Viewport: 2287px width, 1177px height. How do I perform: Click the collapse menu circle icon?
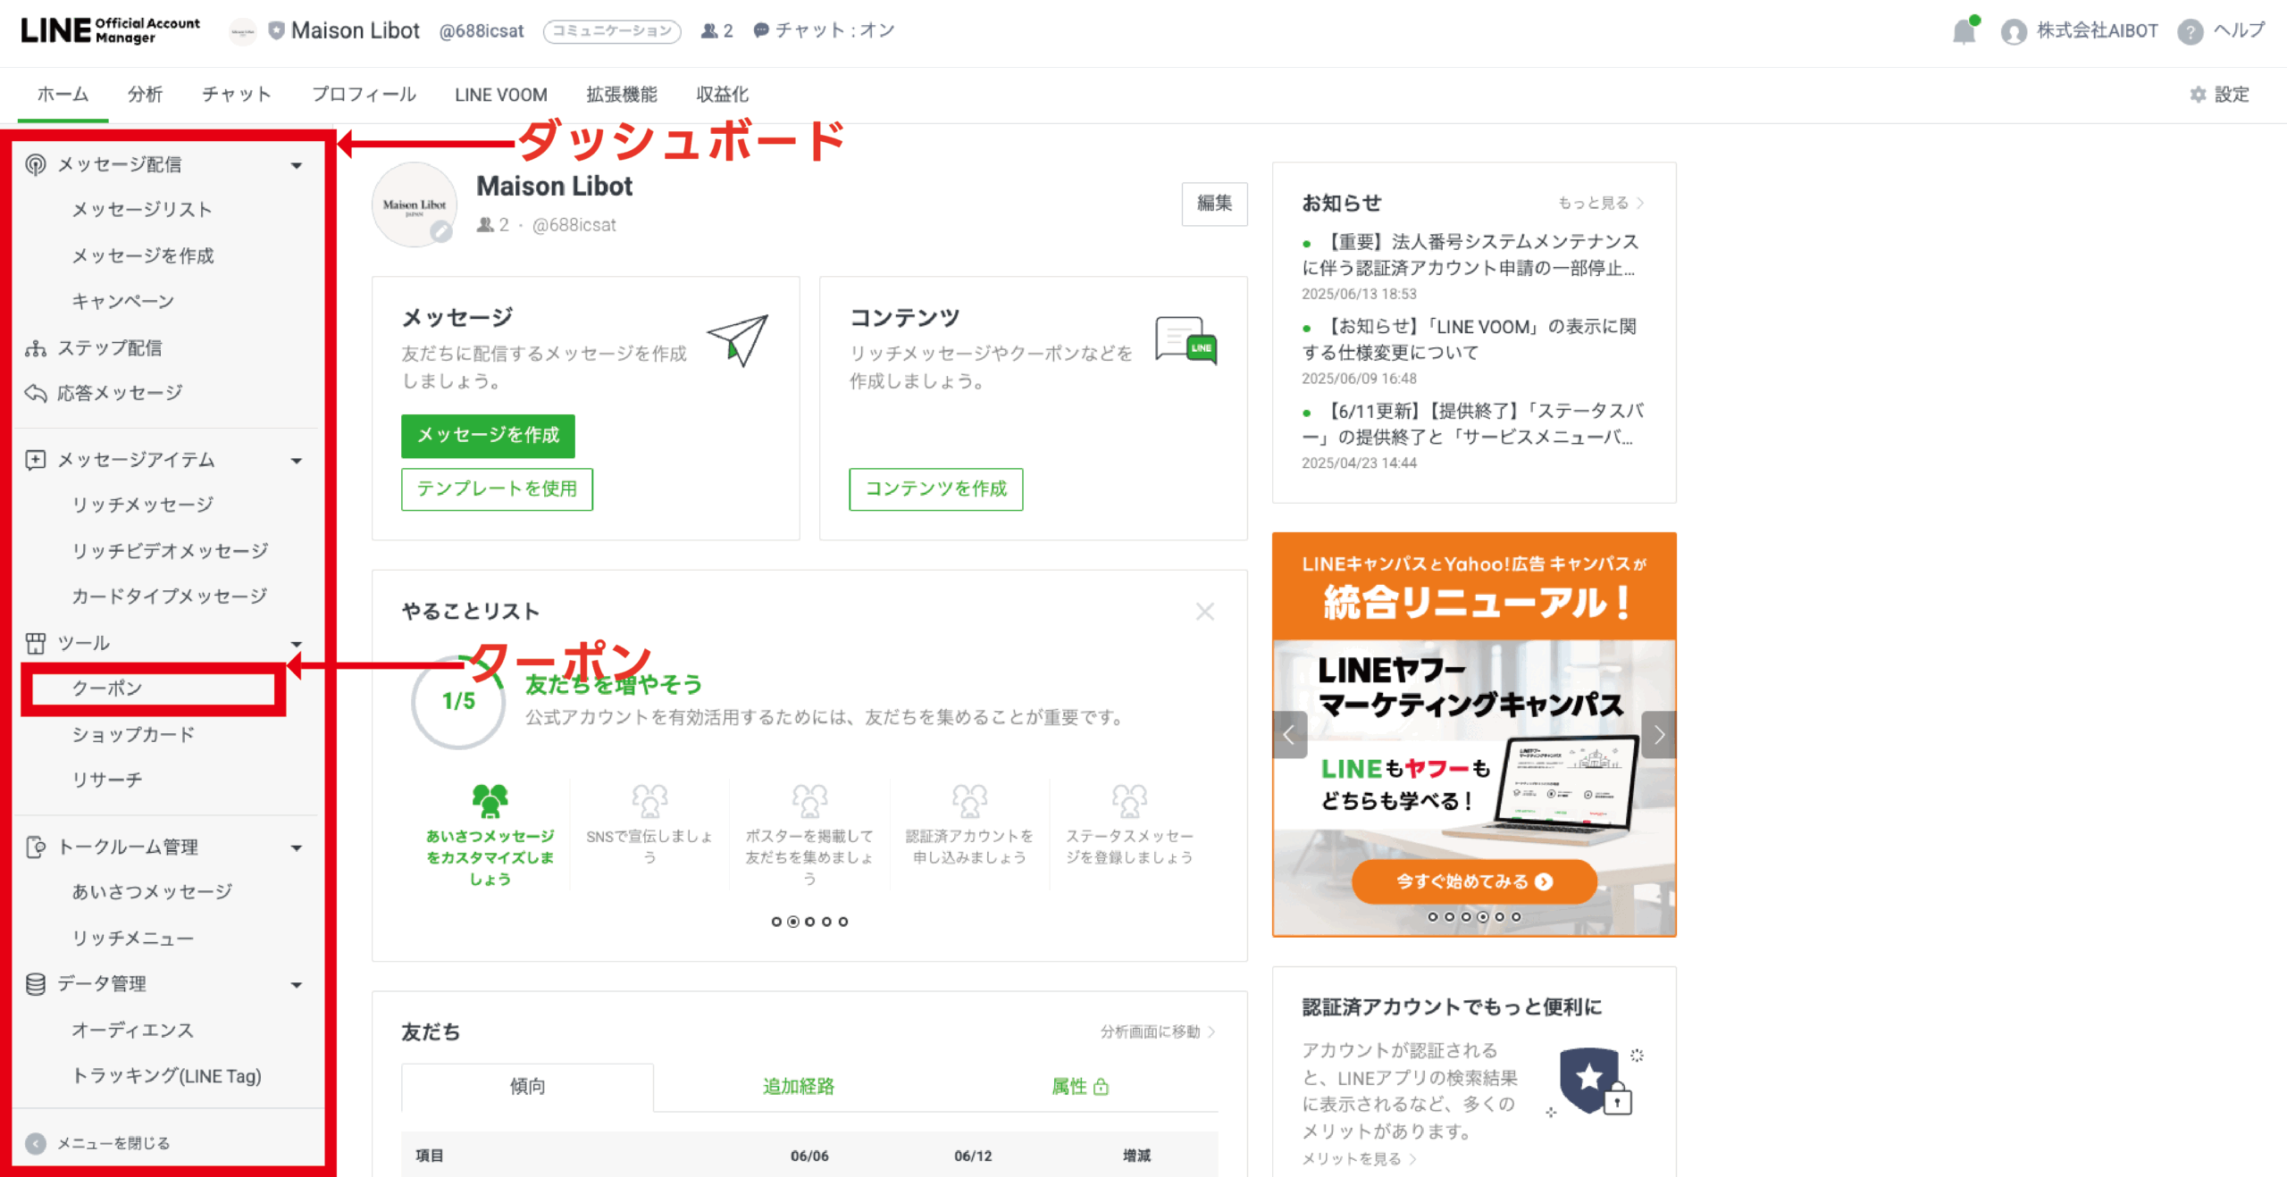(x=36, y=1143)
